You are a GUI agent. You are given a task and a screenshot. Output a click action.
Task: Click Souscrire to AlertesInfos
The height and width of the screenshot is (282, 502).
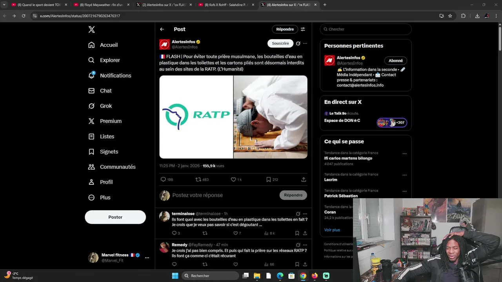coord(280,43)
